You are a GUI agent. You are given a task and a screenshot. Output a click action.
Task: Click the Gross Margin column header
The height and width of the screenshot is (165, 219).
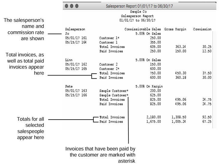[x=175, y=29]
